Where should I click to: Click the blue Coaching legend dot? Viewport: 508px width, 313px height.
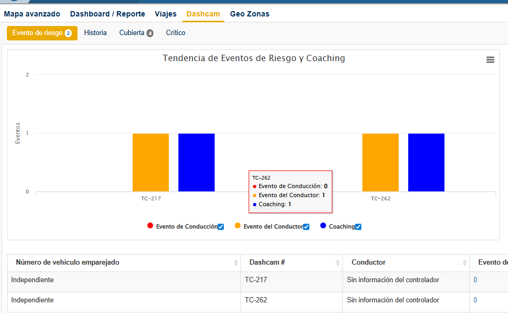tap(323, 226)
